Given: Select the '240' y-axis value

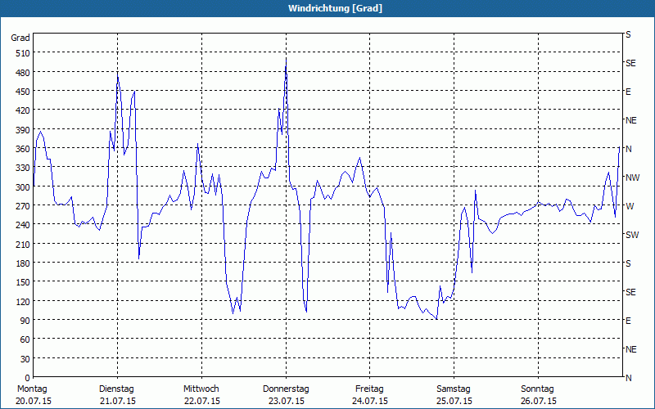Looking at the screenshot, I should tap(23, 225).
